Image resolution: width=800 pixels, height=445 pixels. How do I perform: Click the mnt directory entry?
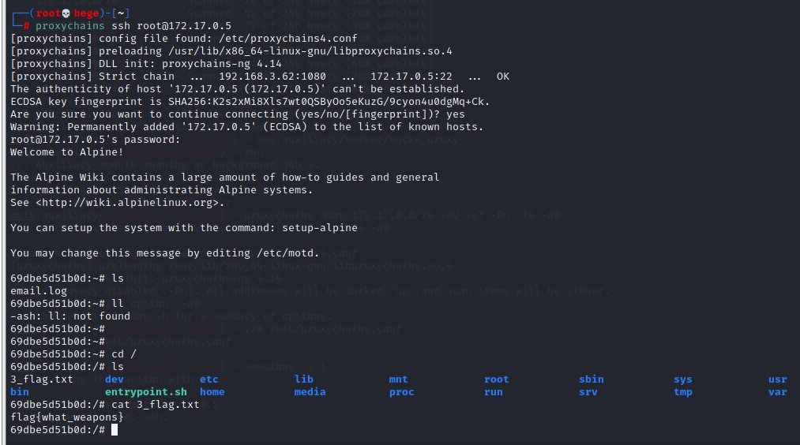tap(399, 380)
